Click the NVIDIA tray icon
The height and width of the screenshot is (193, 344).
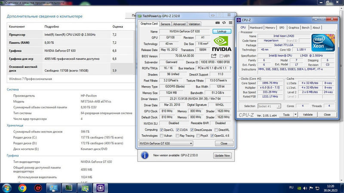pos(299,188)
